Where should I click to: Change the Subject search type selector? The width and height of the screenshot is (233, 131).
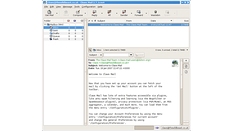(95, 55)
